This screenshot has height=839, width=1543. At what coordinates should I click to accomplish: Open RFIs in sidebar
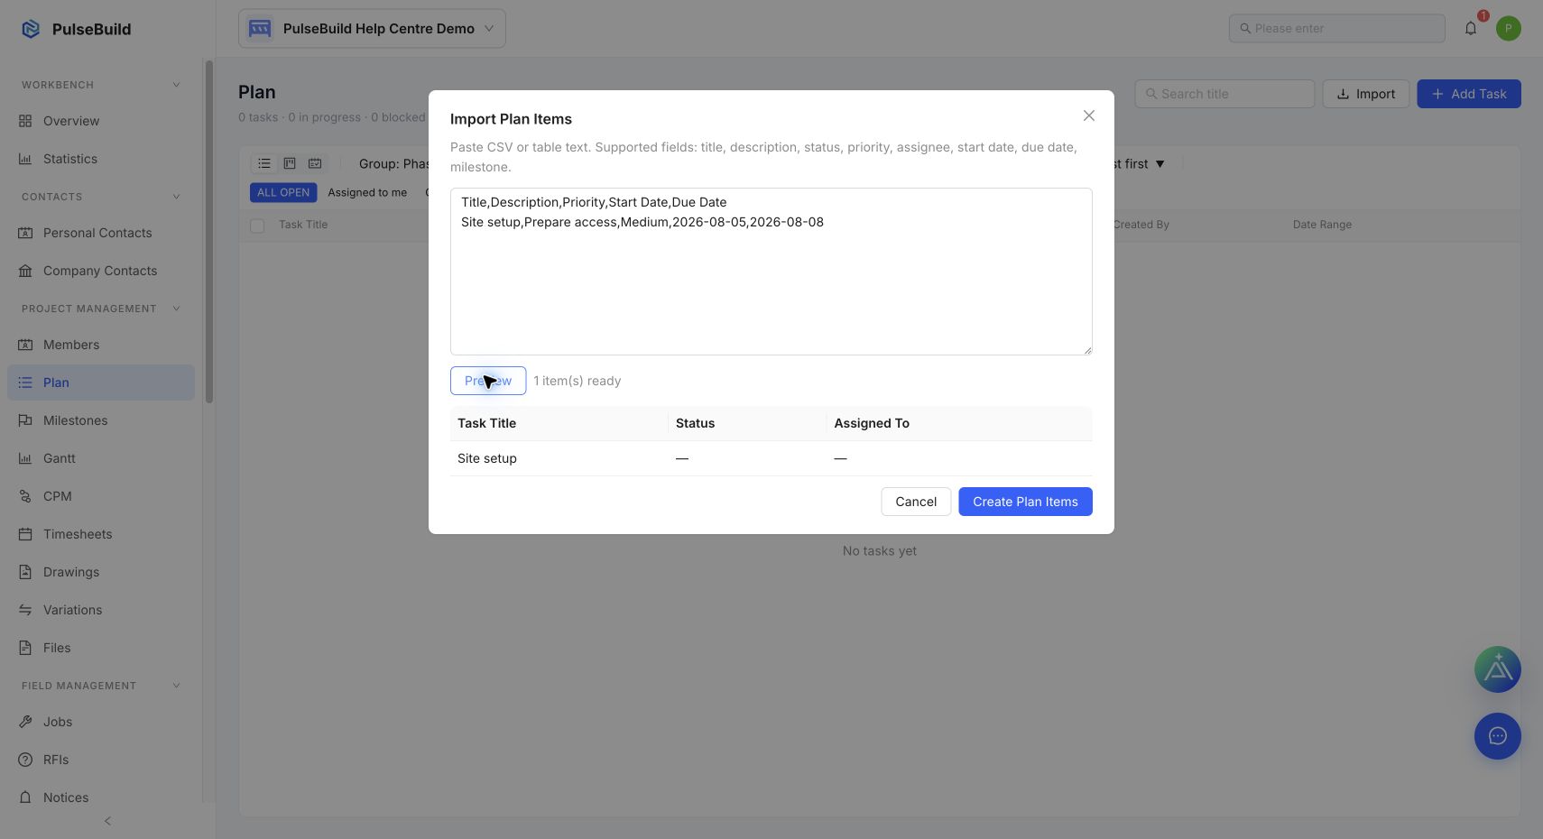[101, 760]
